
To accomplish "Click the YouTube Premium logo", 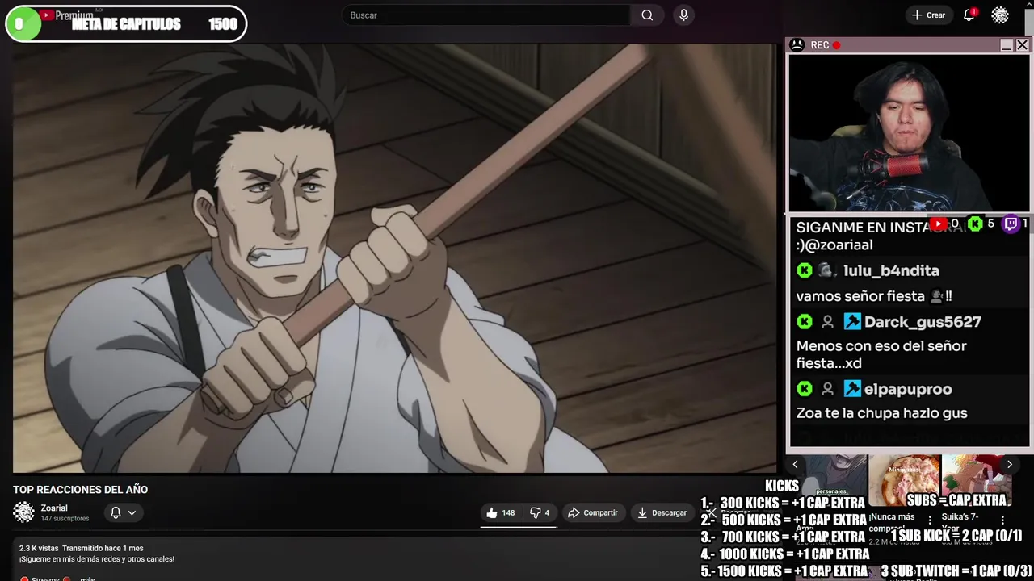I will (x=67, y=15).
